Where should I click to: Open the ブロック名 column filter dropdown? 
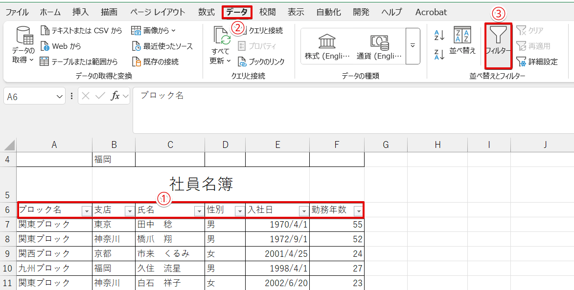[x=87, y=211]
